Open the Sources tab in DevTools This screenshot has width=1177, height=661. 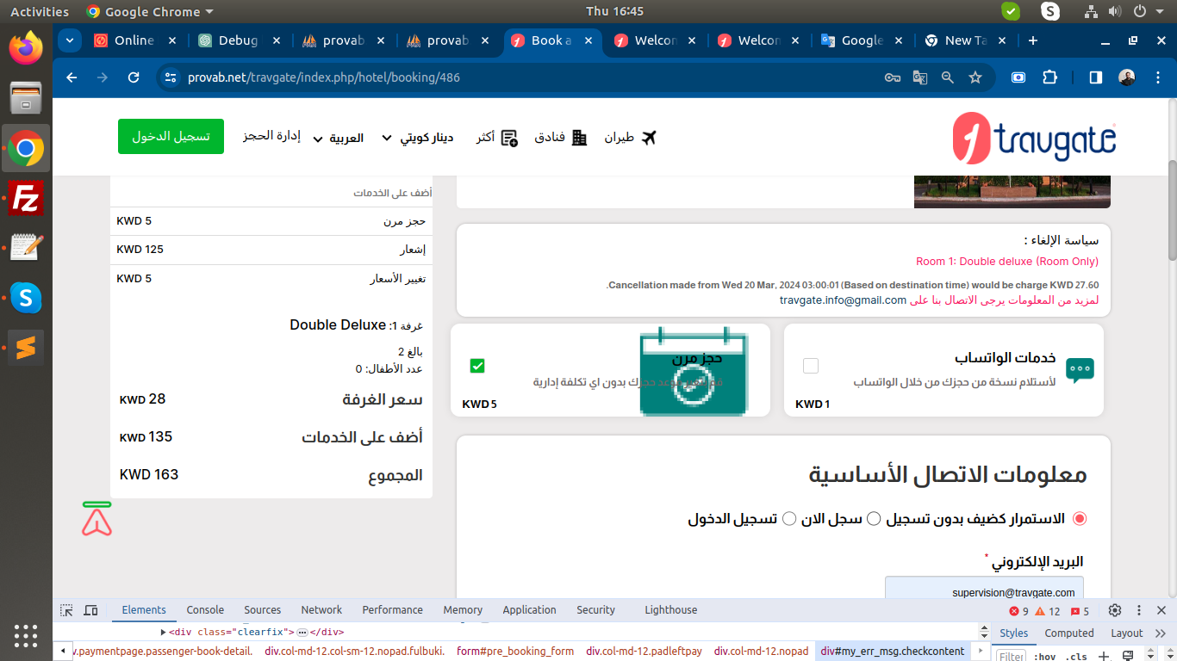click(x=262, y=610)
